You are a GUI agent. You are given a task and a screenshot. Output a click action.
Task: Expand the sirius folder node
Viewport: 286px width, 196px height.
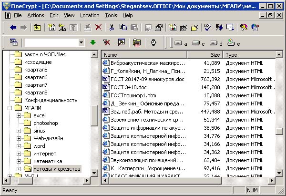(19, 131)
